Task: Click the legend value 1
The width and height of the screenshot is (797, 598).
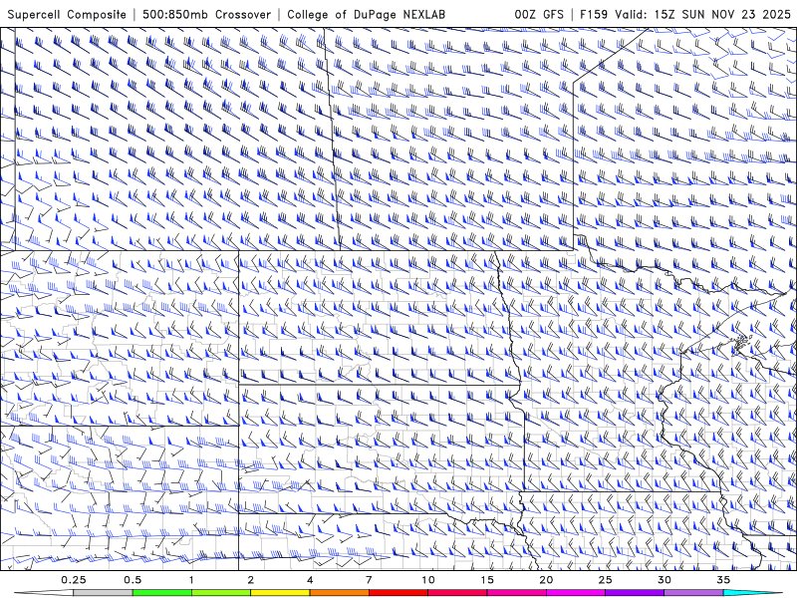Action: [191, 580]
